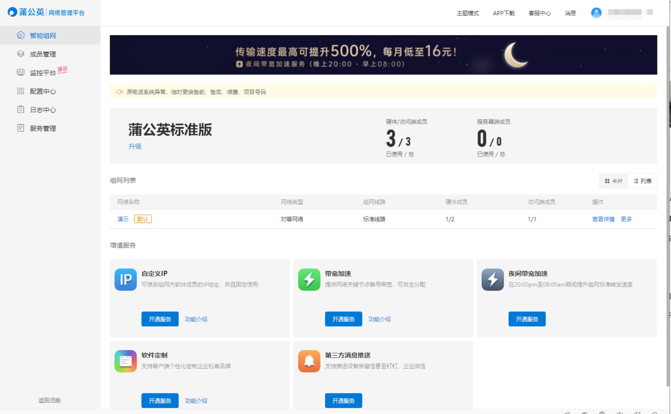
Task: Open 成员管理 in the sidebar
Action: 43,54
